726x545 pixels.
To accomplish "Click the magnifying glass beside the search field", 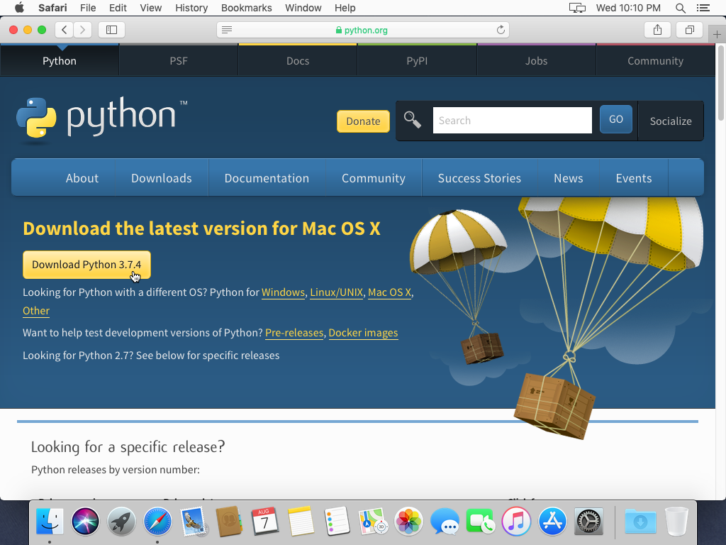I will click(x=413, y=120).
